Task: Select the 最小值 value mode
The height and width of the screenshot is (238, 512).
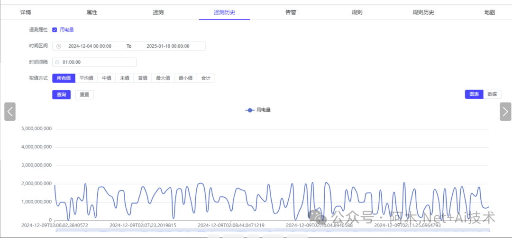Action: [x=186, y=78]
